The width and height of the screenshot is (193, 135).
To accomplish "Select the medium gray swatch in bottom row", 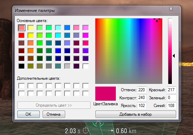I will coord(49,66).
